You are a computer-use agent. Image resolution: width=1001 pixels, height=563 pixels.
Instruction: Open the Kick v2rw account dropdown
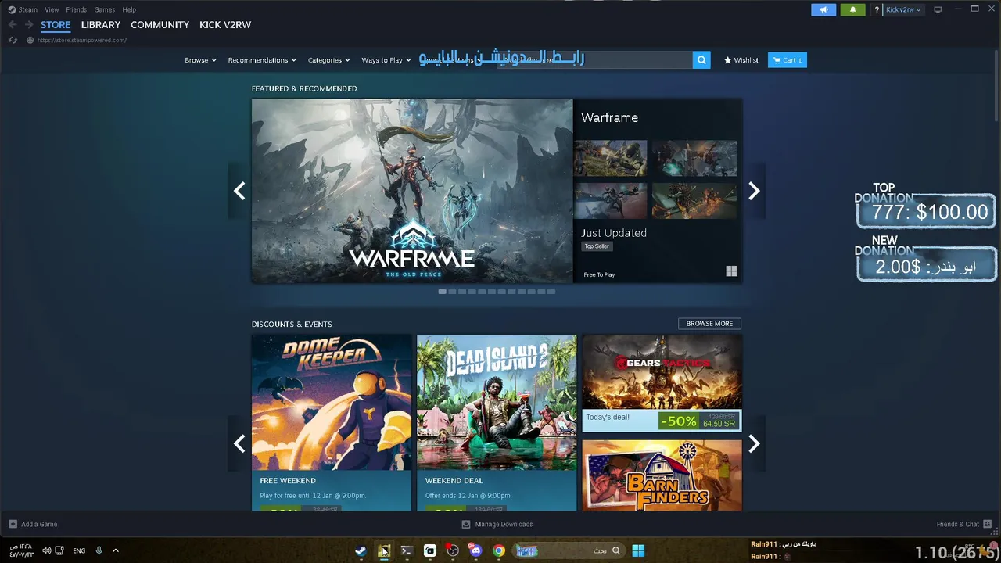point(903,9)
